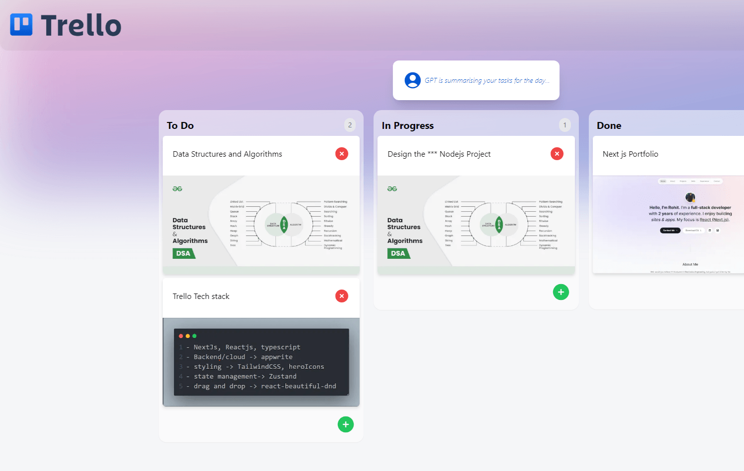
Task: Open the Data Structures and Algorithms card title
Action: [227, 154]
